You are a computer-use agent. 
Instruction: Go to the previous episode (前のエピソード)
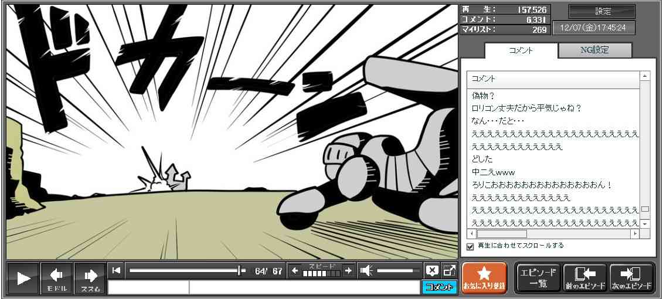(584, 278)
